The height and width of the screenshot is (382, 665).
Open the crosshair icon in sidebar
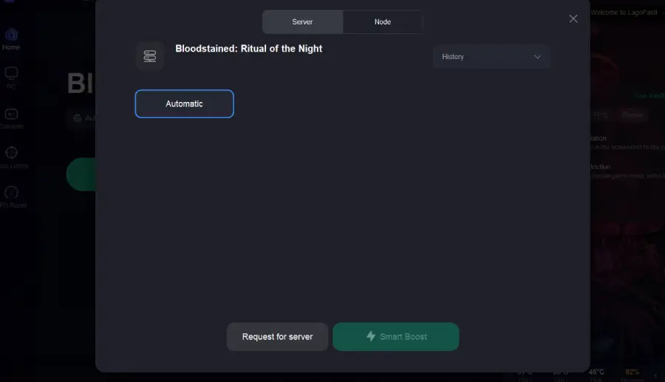pos(11,154)
